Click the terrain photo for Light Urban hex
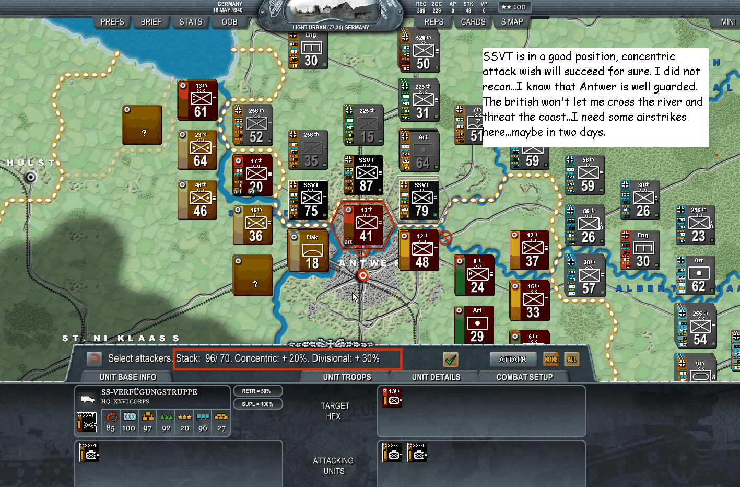The height and width of the screenshot is (487, 740). (x=330, y=11)
